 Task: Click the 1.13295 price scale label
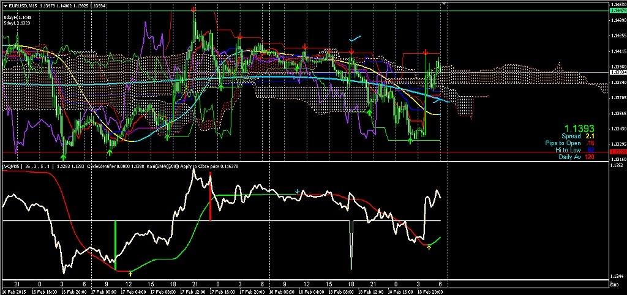618,143
